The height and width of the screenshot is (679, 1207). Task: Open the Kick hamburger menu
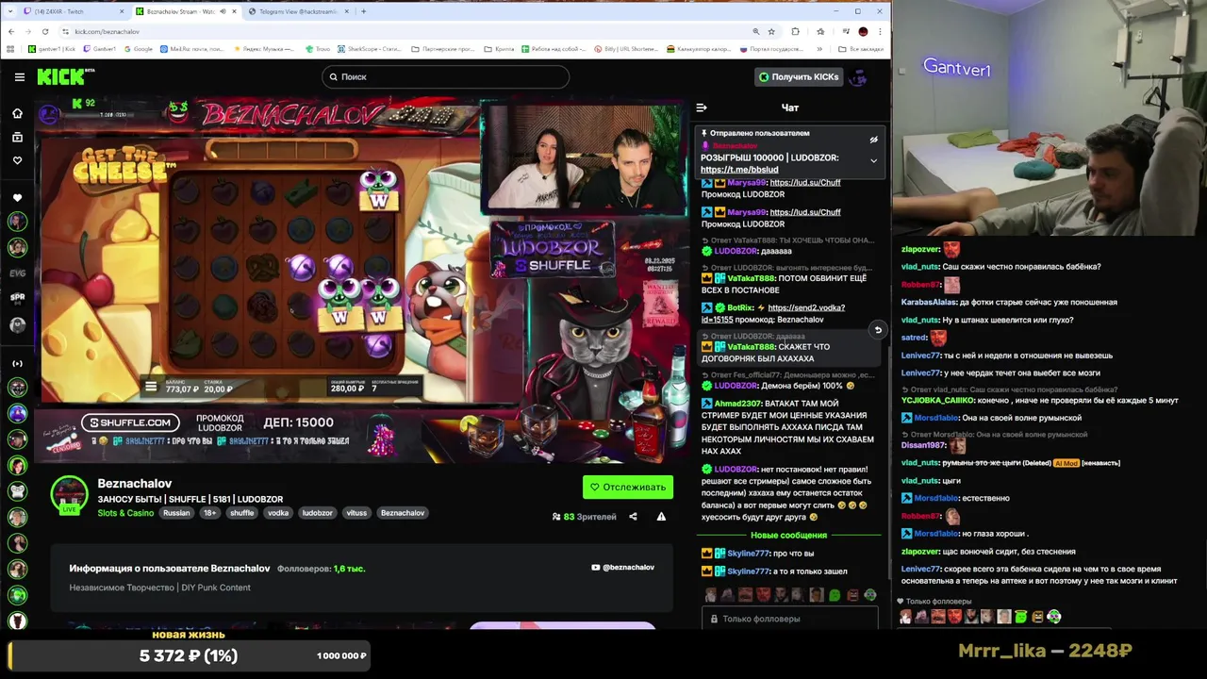(19, 76)
